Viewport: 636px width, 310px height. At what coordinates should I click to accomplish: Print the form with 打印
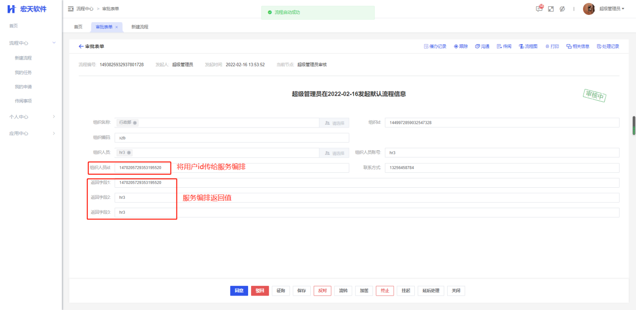pos(552,46)
